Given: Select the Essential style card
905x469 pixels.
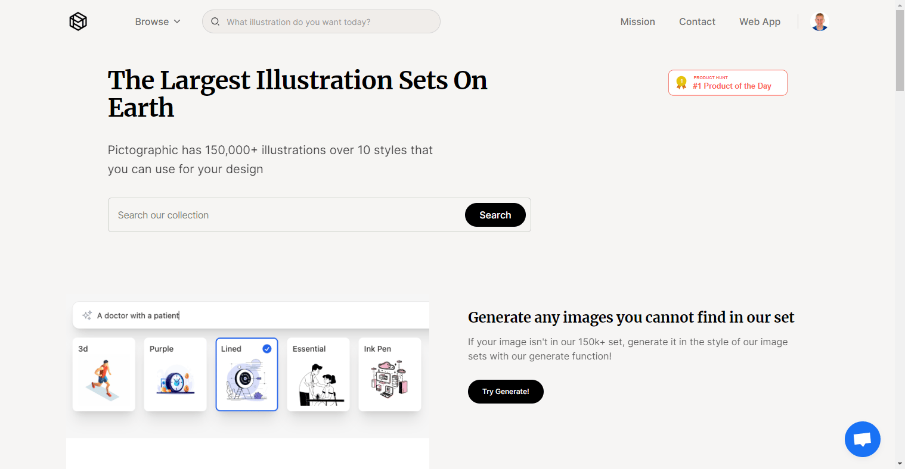Looking at the screenshot, I should point(318,374).
